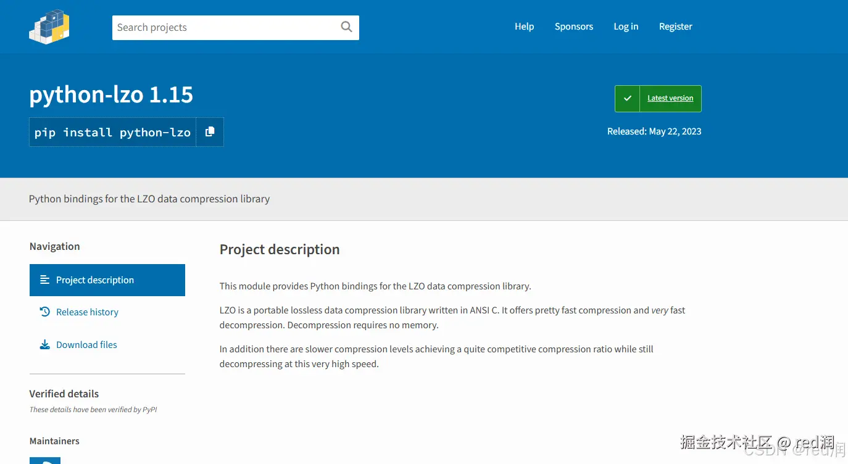Click the Download files arrow icon

pos(44,344)
